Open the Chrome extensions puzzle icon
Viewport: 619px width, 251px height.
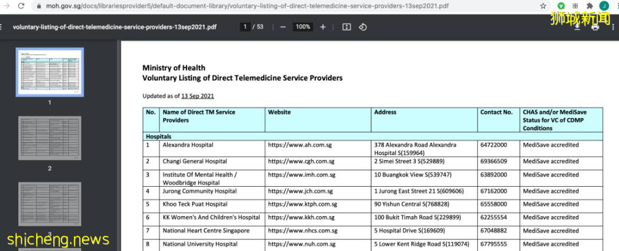pyautogui.click(x=589, y=6)
